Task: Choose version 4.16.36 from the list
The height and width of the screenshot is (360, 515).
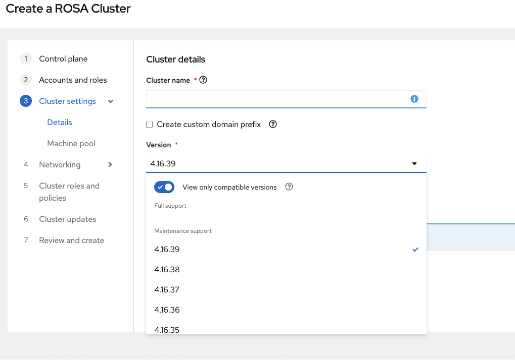Action: pos(167,310)
